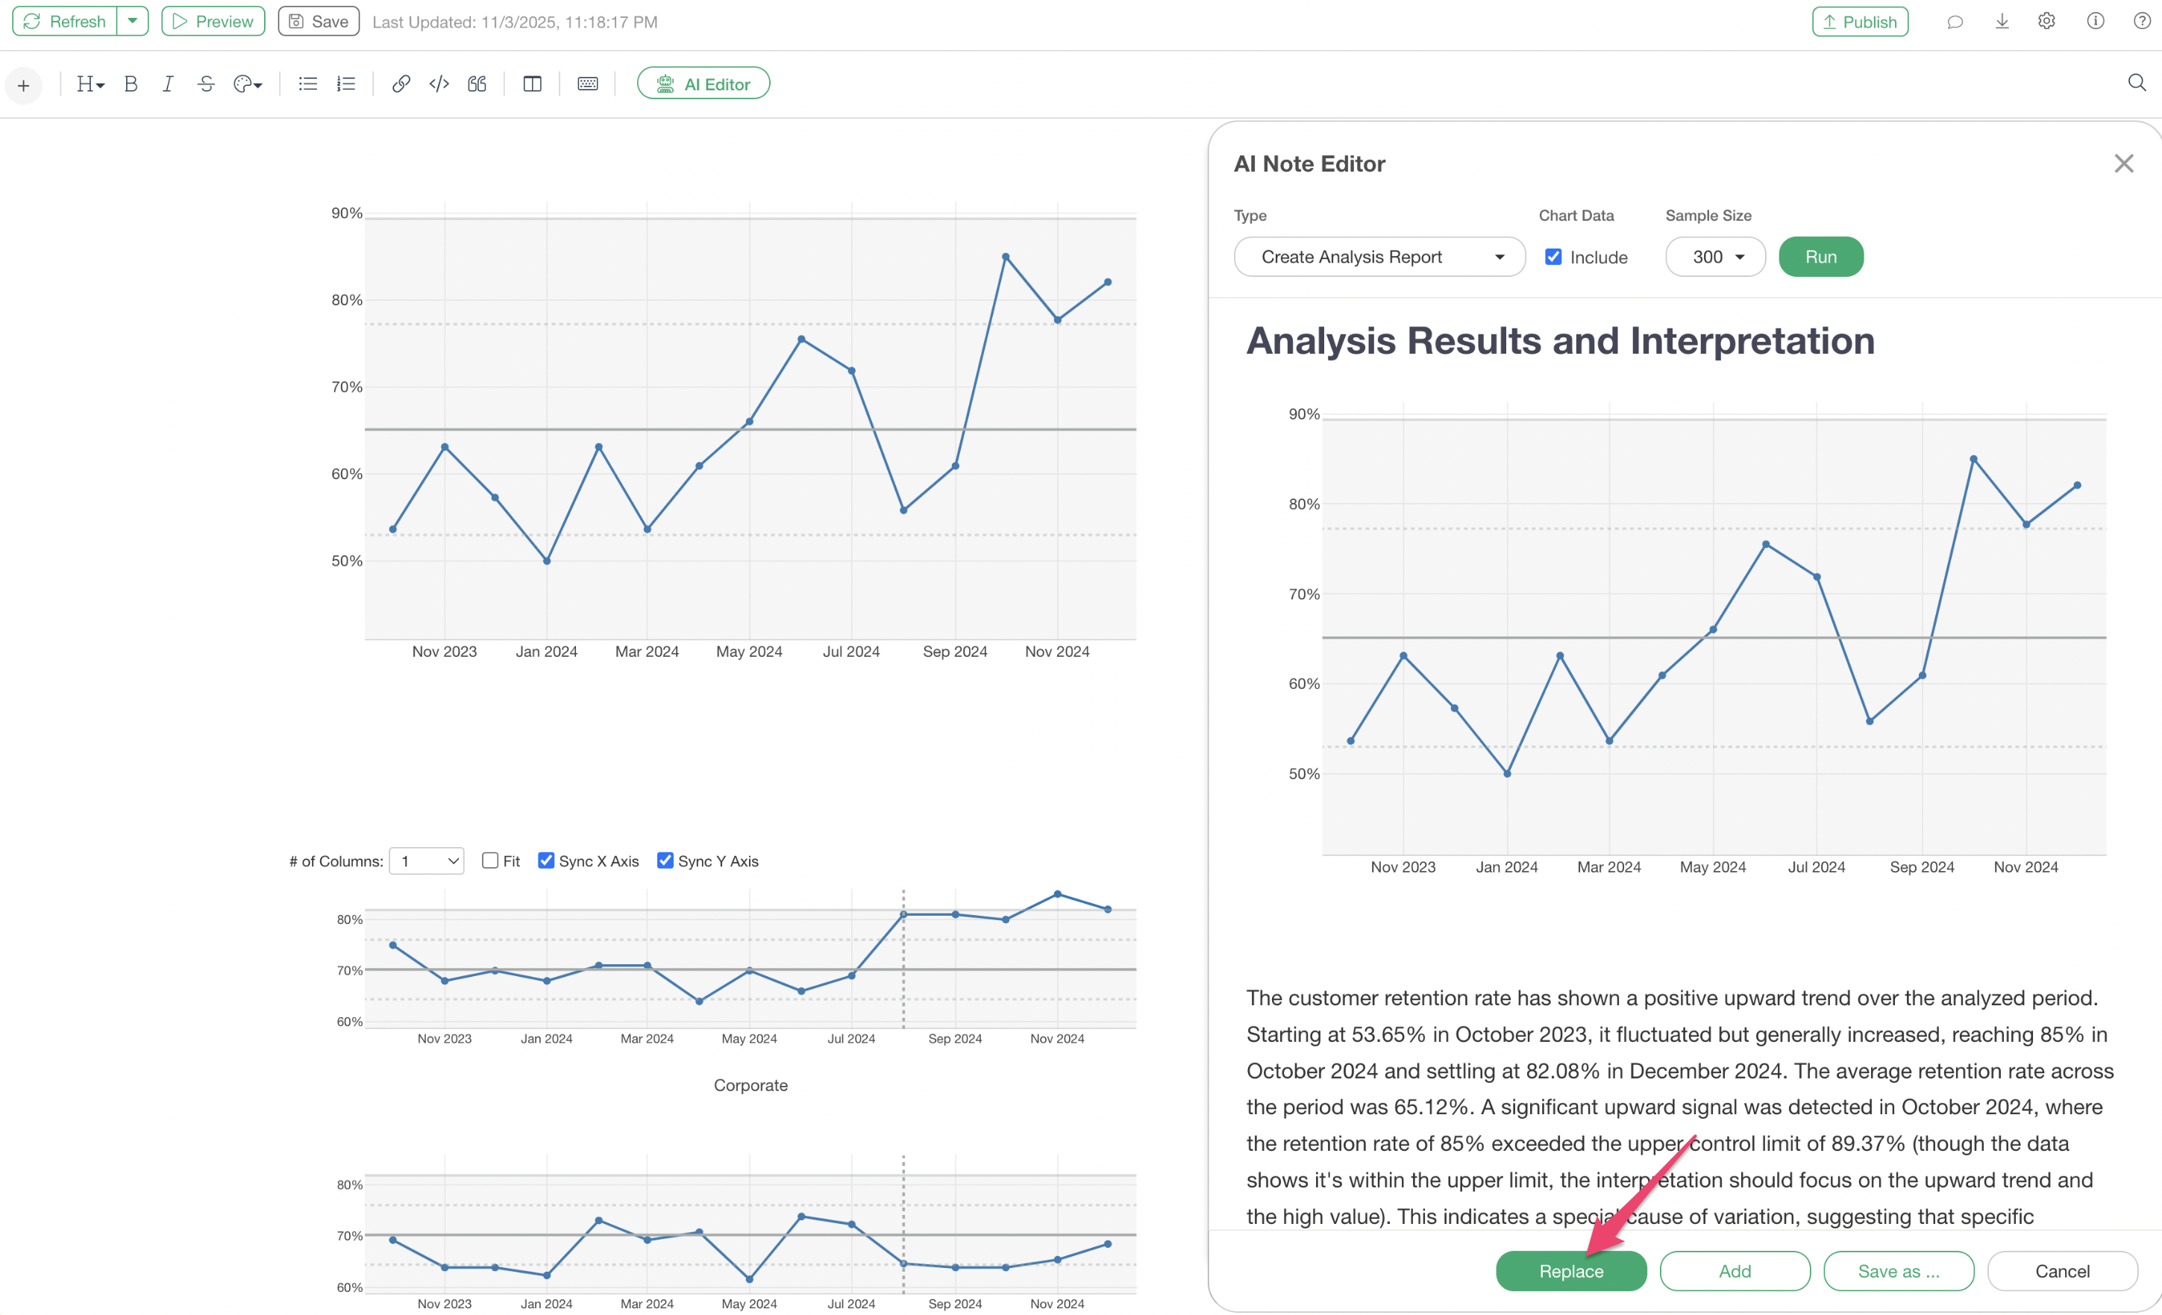2162x1315 pixels.
Task: Insert a hyperlink with link icon
Action: (400, 84)
